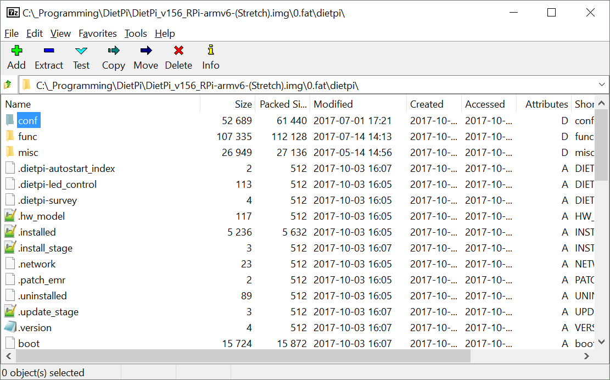Image resolution: width=610 pixels, height=380 pixels.
Task: Open the Help menu
Action: point(165,33)
